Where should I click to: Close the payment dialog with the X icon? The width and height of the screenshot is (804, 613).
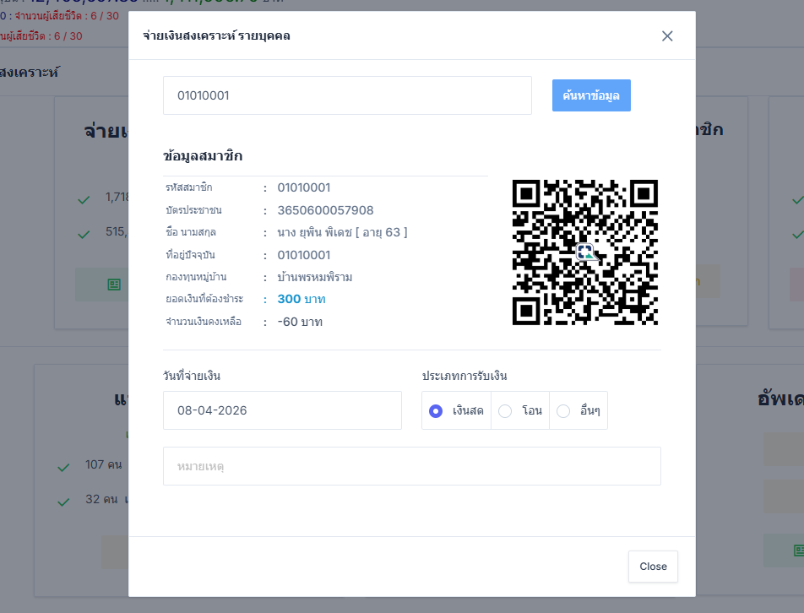pyautogui.click(x=667, y=35)
